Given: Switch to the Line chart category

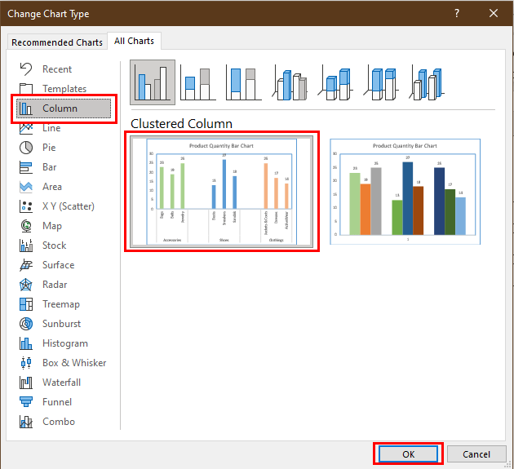Looking at the screenshot, I should [64, 128].
